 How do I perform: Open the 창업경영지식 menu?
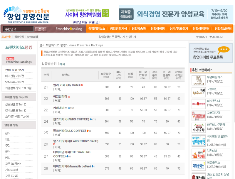(x=118, y=28)
